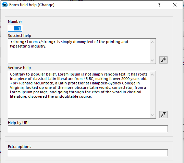Viewport: 184px width, 163px height.
Task: Click the title text "Form field help (Change)"
Action: (x=32, y=5)
